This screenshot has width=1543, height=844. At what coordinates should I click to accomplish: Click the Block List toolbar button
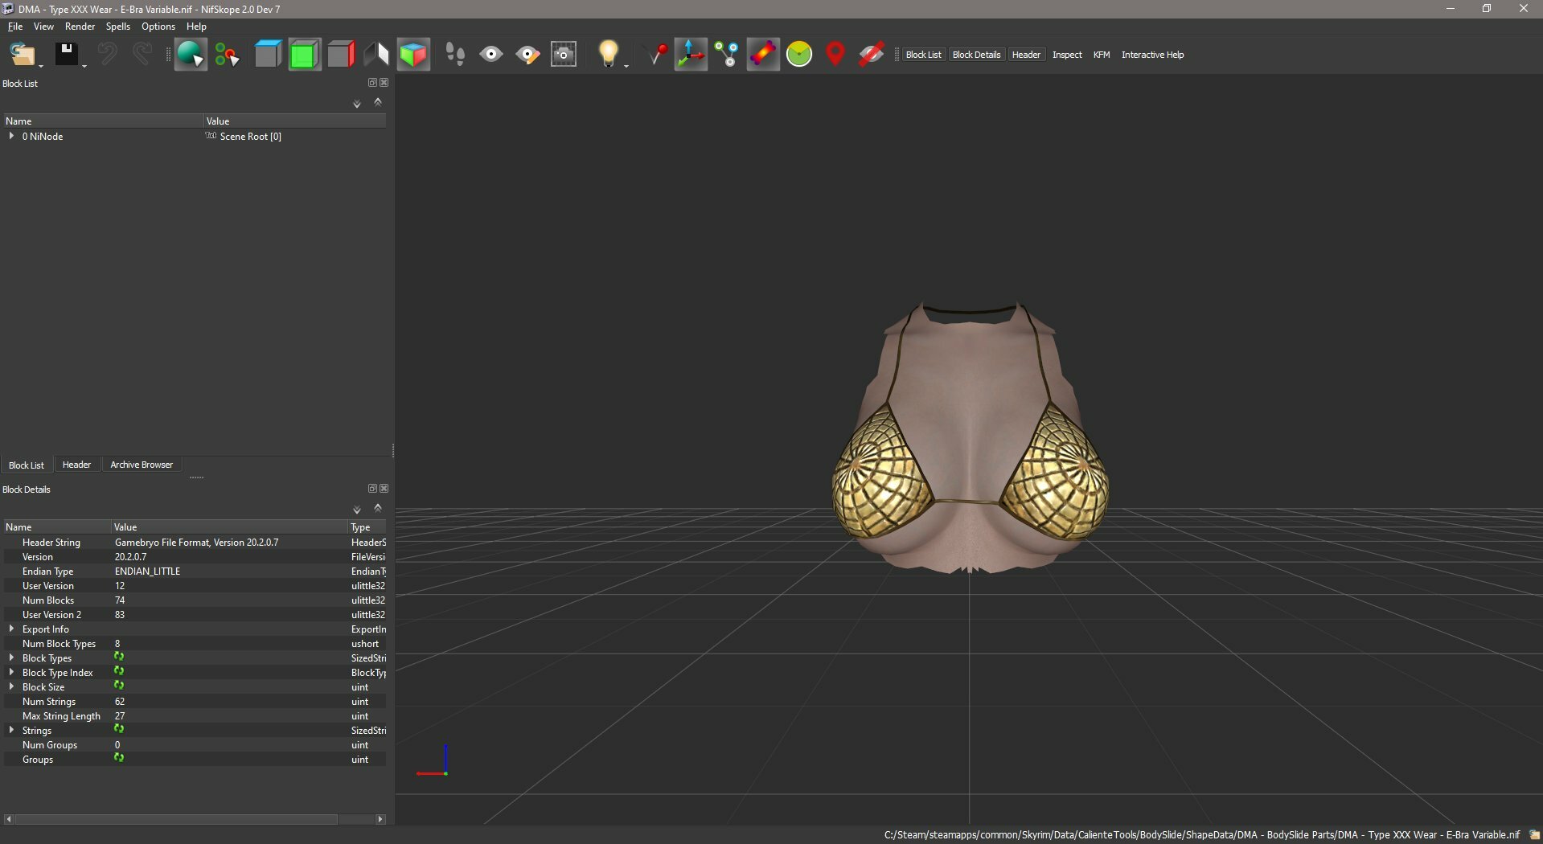(x=923, y=55)
